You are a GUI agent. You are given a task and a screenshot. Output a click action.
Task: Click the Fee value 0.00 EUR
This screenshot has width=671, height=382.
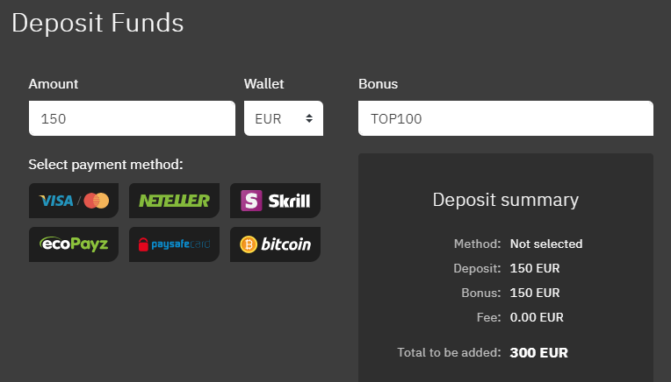[537, 317]
